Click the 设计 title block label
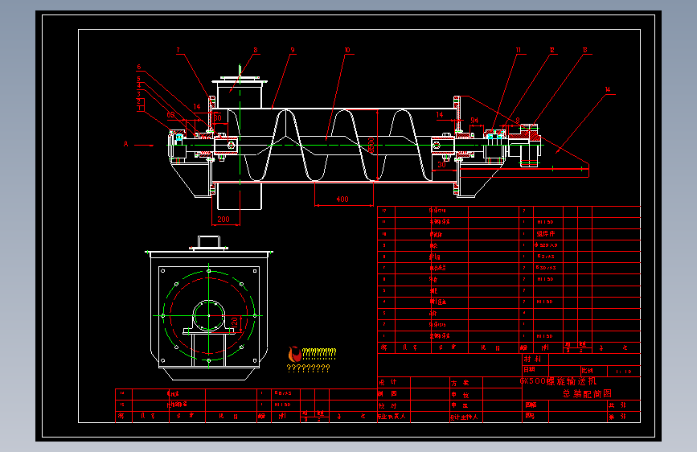This screenshot has width=697, height=452. (388, 382)
